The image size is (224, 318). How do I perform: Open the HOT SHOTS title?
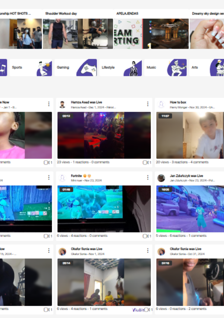coord(15,14)
